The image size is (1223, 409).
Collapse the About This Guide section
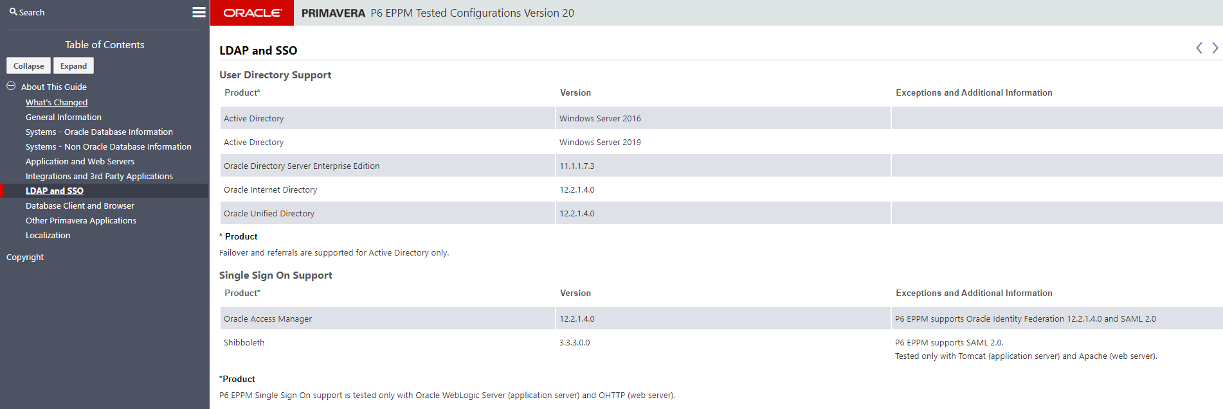11,86
